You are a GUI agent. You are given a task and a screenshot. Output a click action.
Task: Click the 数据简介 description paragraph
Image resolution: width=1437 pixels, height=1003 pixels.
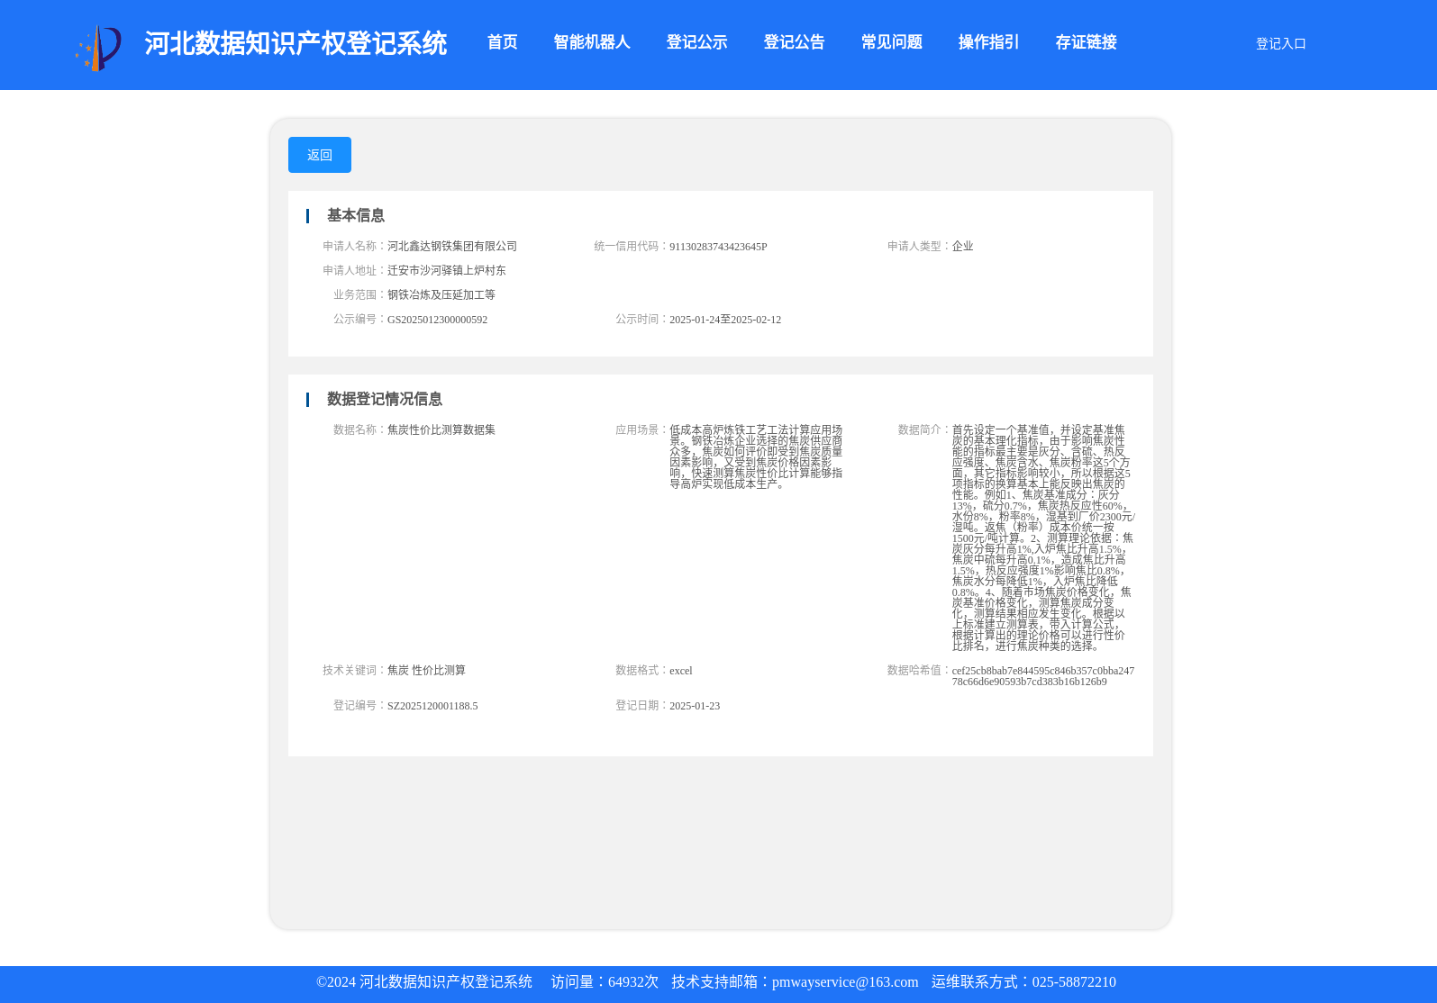(1043, 538)
